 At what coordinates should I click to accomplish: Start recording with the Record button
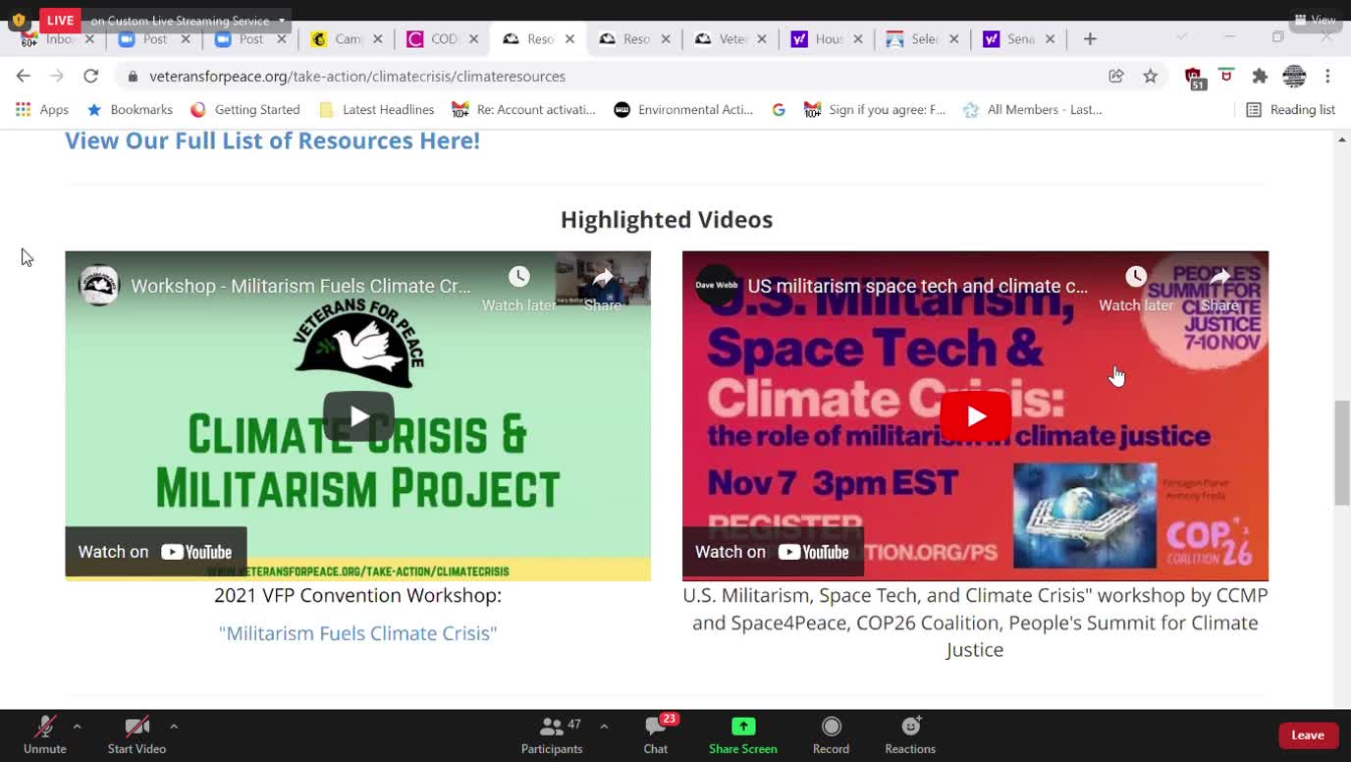point(831,735)
